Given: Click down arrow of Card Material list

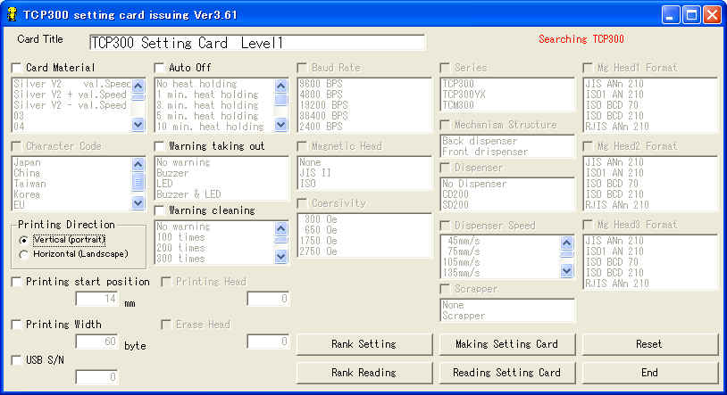Looking at the screenshot, I should [x=138, y=124].
